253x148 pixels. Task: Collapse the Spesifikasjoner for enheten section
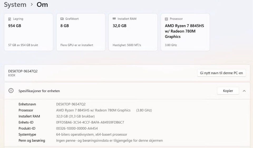tap(244, 91)
